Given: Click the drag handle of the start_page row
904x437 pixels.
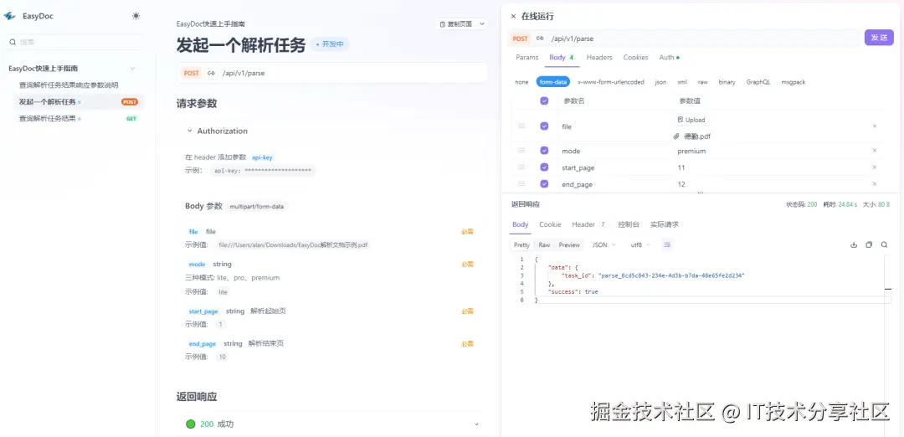Looking at the screenshot, I should point(521,167).
